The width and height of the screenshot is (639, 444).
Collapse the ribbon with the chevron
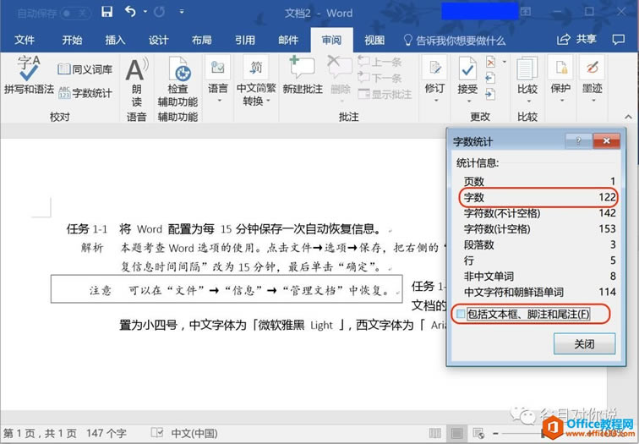[629, 117]
